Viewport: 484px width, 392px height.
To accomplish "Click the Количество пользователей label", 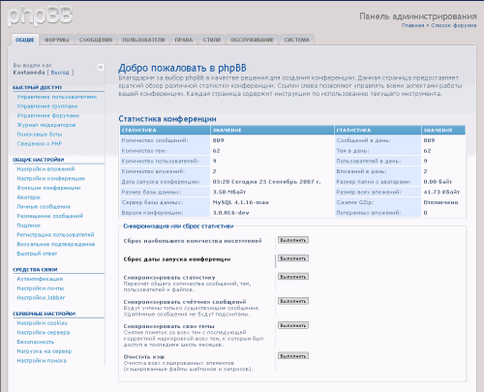I will tap(160, 161).
